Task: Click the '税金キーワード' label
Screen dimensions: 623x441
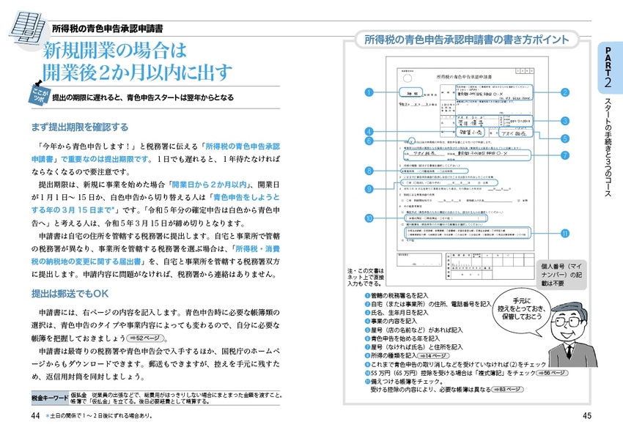Action: [x=50, y=398]
